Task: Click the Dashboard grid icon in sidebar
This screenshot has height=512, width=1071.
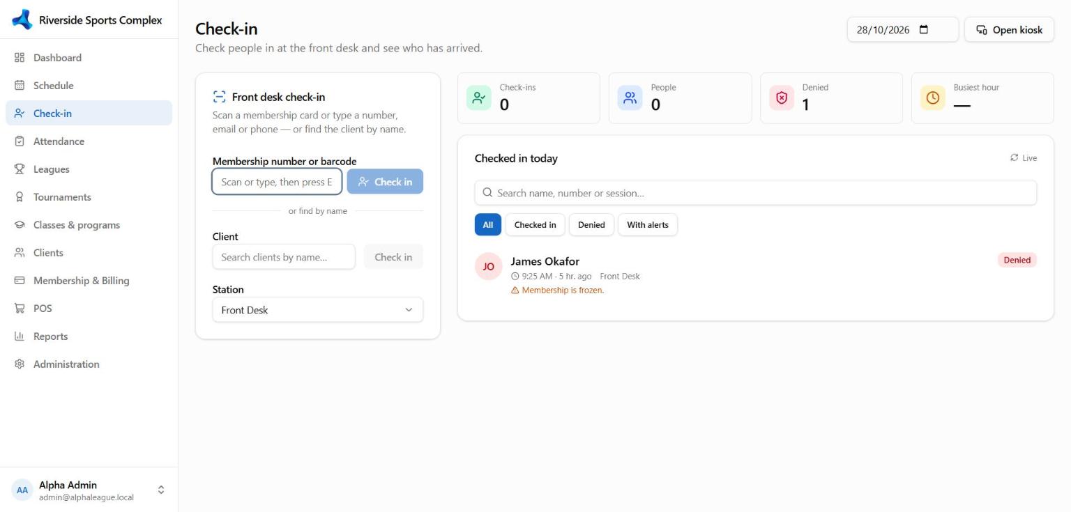Action: [20, 58]
